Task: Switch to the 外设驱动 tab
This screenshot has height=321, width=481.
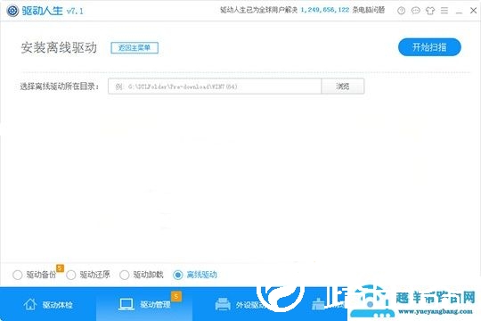Action: click(240, 304)
